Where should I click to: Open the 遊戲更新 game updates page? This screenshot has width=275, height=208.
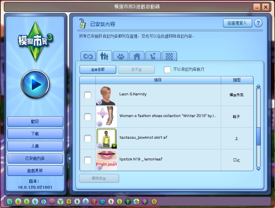point(35,171)
